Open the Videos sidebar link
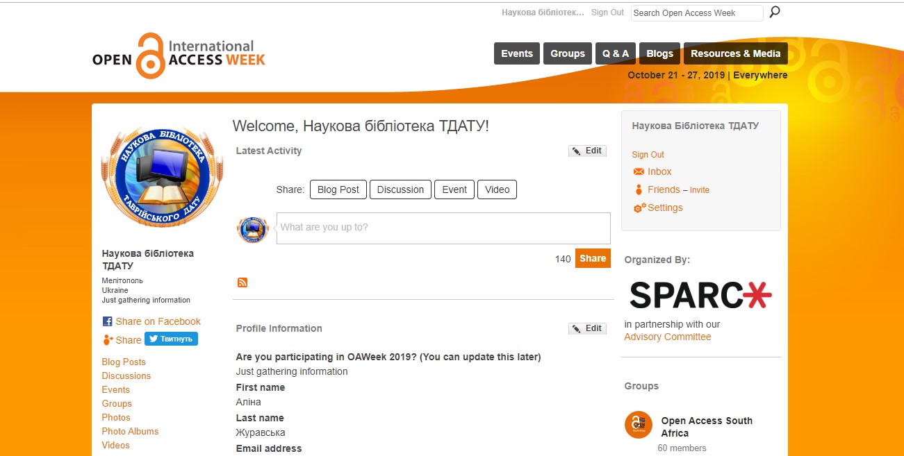Viewport: 904px width, 456px height. [x=116, y=445]
